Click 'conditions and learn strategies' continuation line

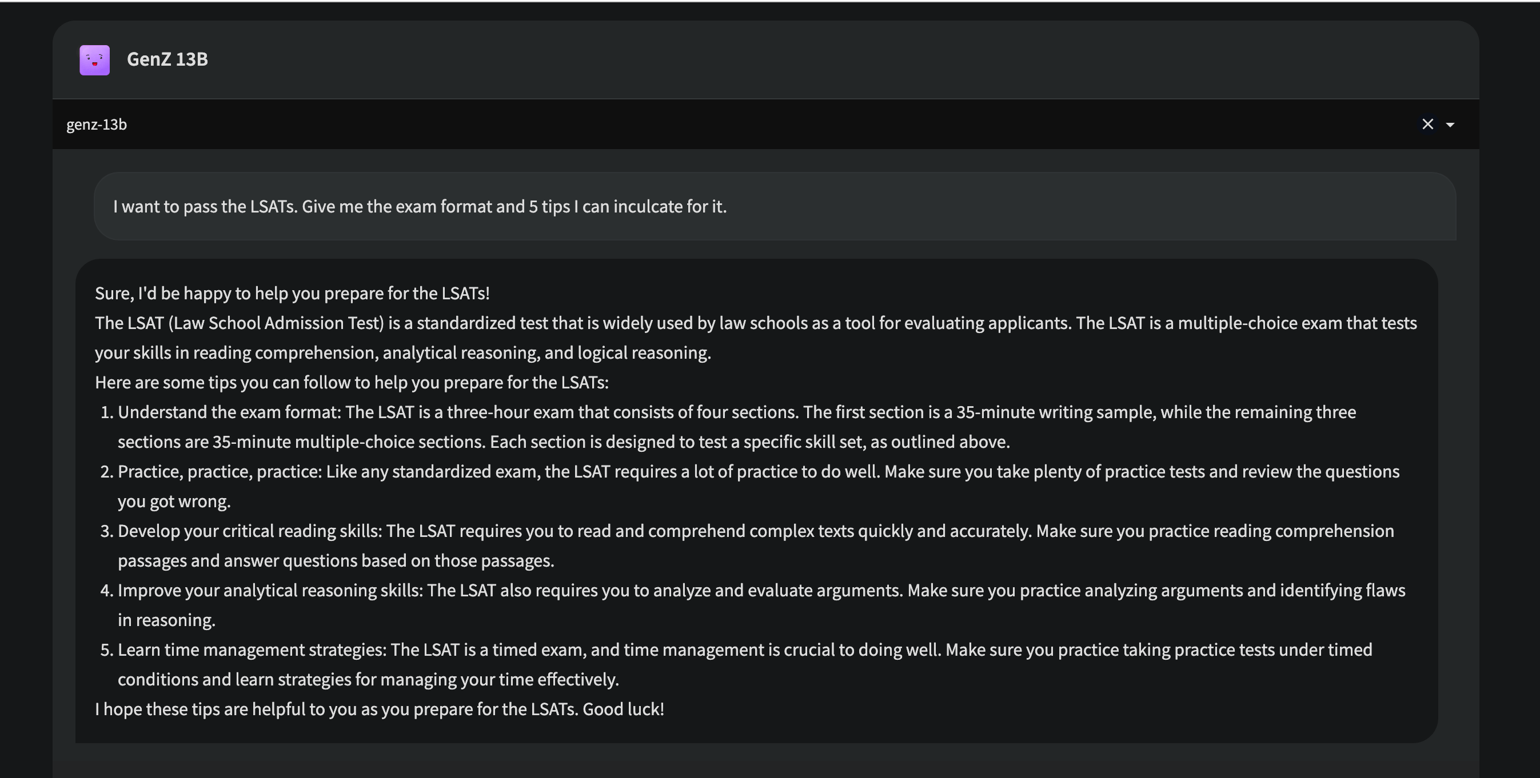click(368, 679)
